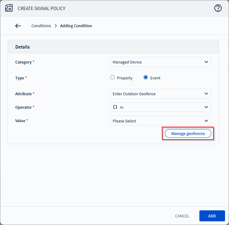Click the Cancel button
Viewport: 229px width, 225px height.
182,216
